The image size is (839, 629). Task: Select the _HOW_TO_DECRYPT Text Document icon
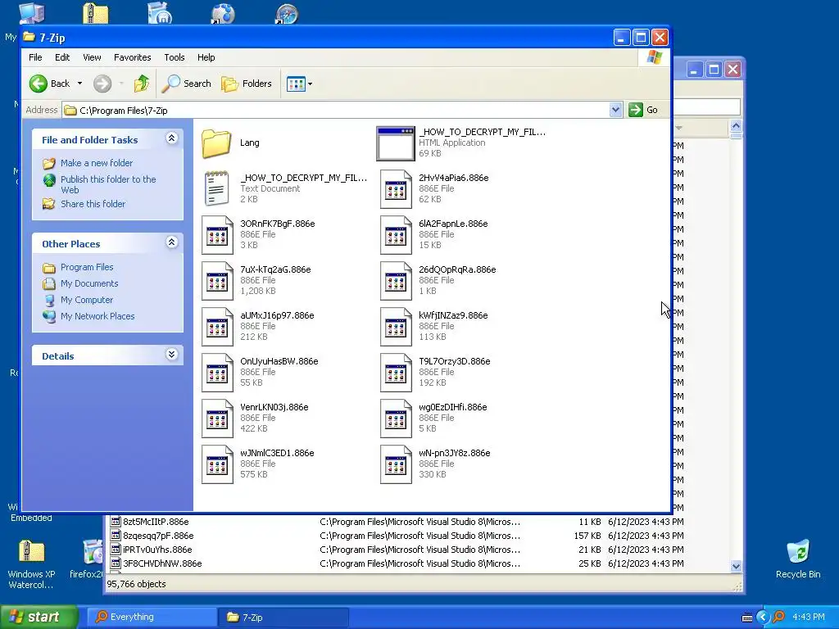coord(216,189)
